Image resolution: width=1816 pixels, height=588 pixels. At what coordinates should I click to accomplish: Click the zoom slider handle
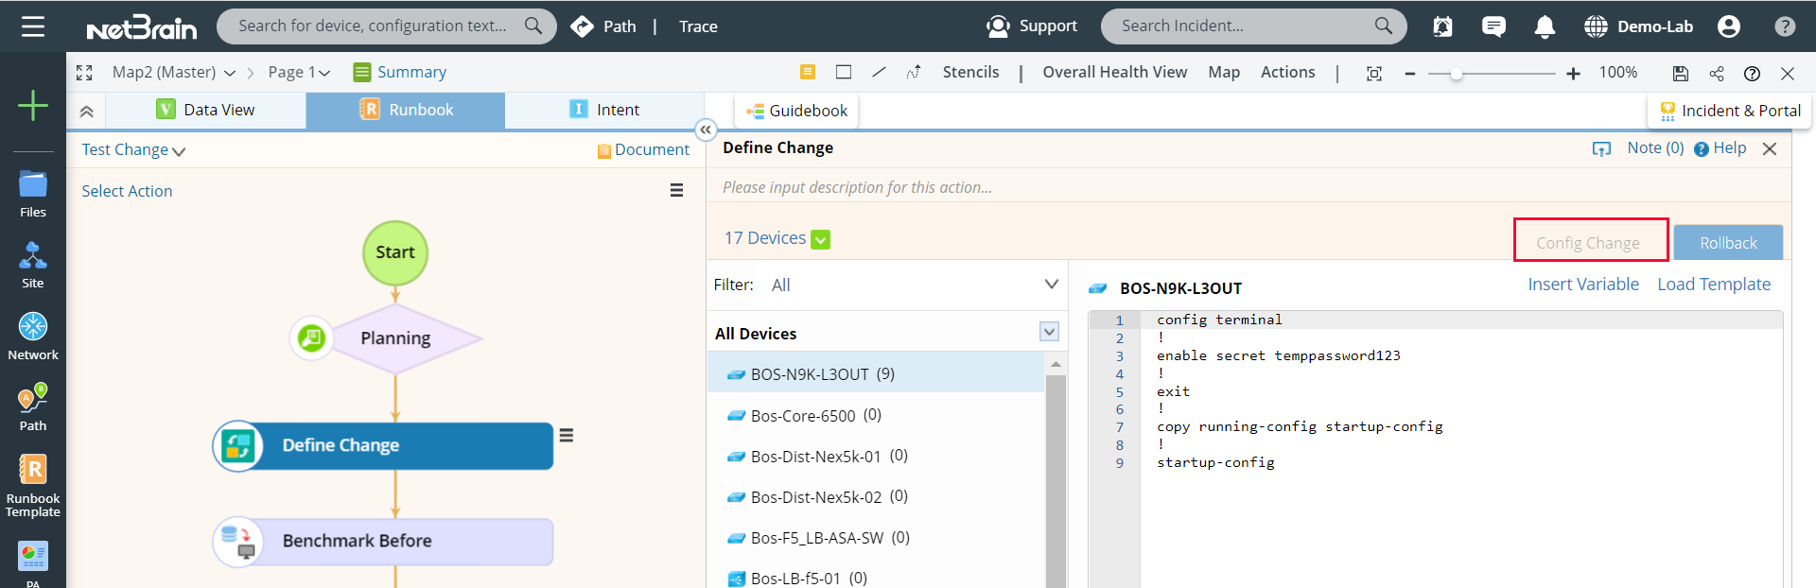coord(1457,74)
